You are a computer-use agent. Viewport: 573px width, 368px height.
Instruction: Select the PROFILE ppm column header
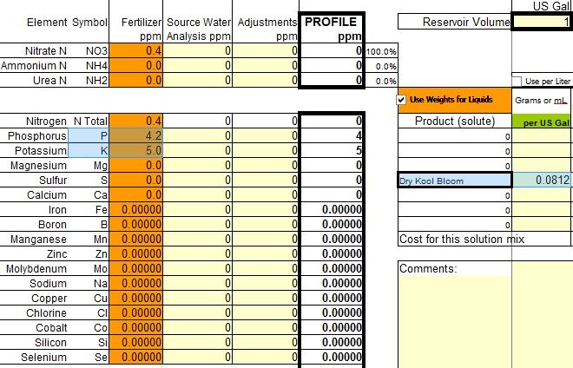tap(332, 29)
